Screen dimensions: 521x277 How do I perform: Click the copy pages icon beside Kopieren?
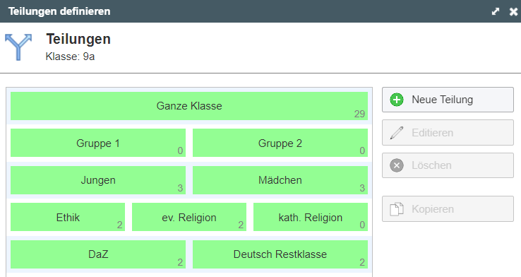click(397, 209)
